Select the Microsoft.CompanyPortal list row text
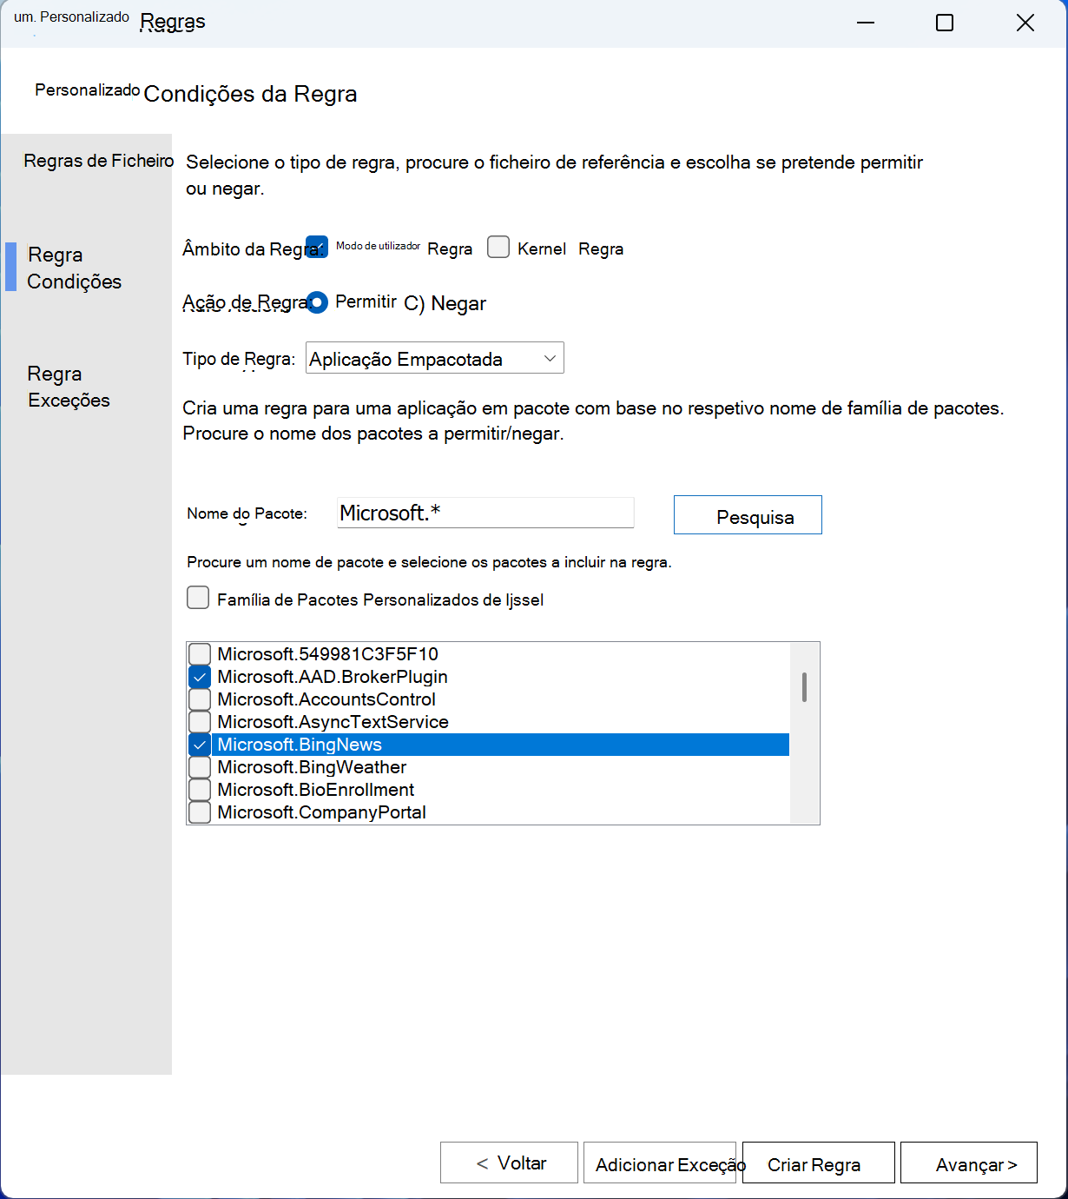This screenshot has width=1068, height=1199. coord(321,812)
